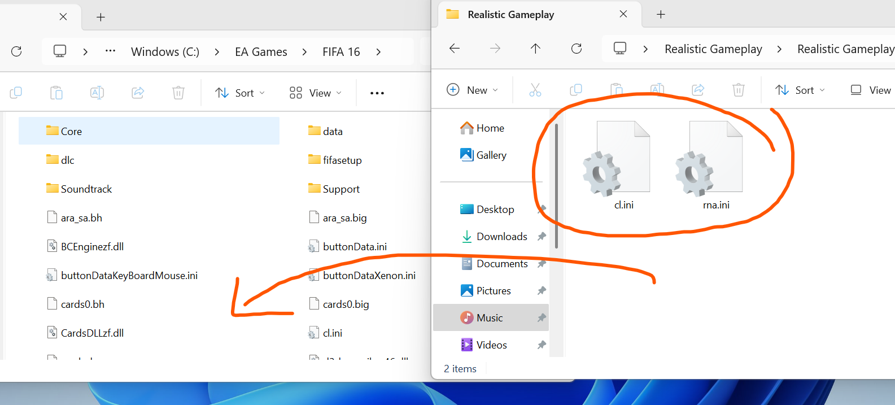This screenshot has width=895, height=405.
Task: Expand chevron after FIFA 16 breadcrumb
Action: [378, 52]
